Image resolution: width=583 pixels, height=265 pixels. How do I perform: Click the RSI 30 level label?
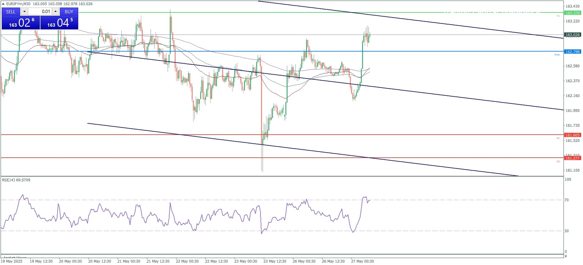(x=567, y=231)
